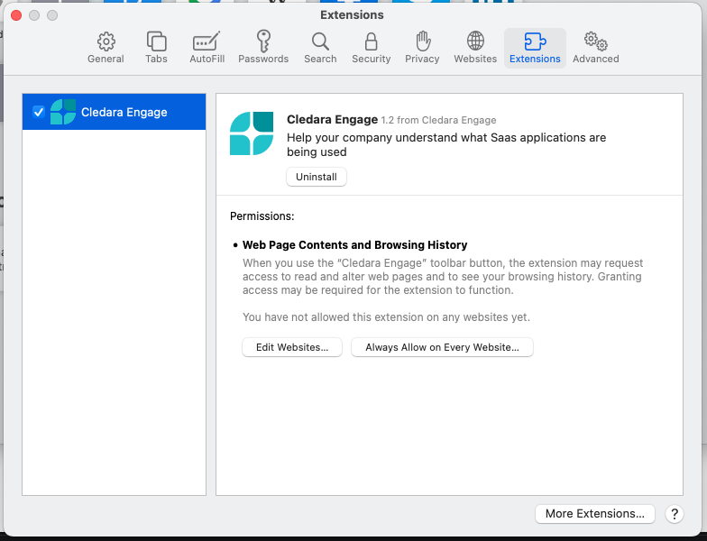
Task: Open the Passwords preferences pane
Action: (x=263, y=48)
